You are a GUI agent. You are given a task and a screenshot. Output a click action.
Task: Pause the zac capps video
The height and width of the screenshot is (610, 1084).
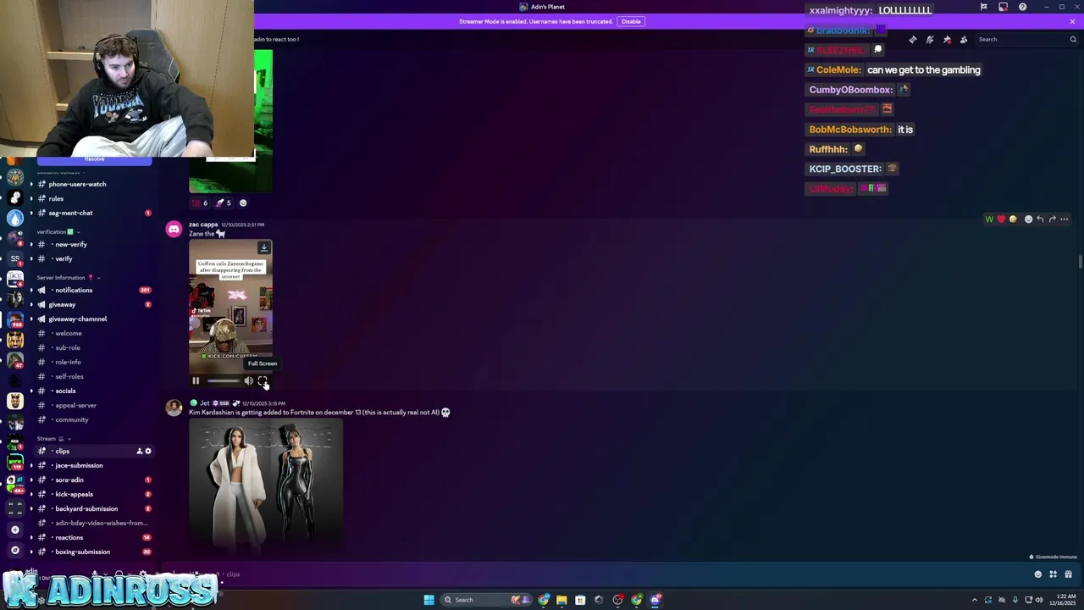(196, 381)
